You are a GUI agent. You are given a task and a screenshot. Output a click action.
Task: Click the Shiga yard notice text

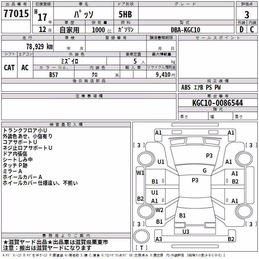coord(55,245)
